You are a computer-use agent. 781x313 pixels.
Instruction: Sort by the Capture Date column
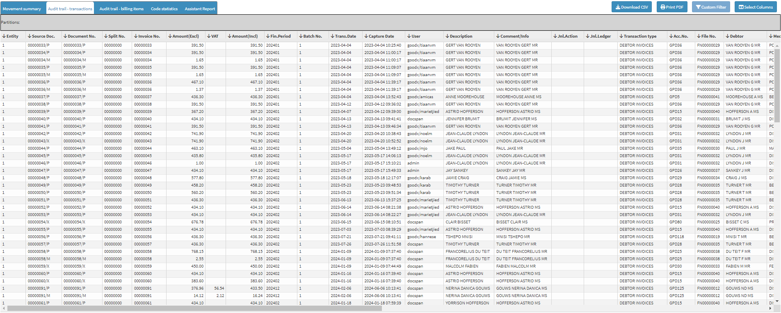click(x=381, y=36)
